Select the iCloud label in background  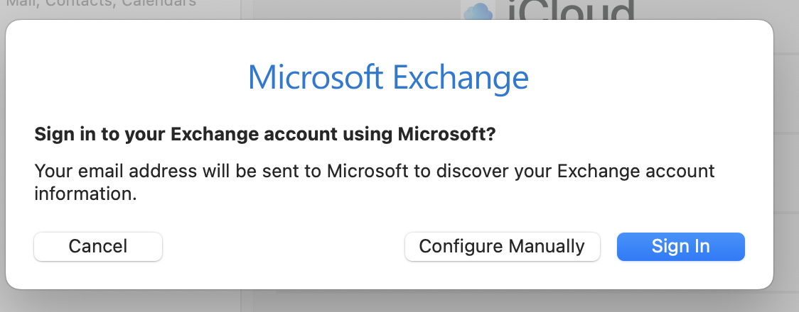[569, 11]
